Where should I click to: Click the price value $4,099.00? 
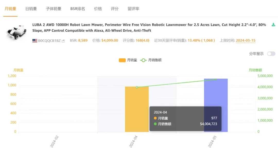(110, 40)
